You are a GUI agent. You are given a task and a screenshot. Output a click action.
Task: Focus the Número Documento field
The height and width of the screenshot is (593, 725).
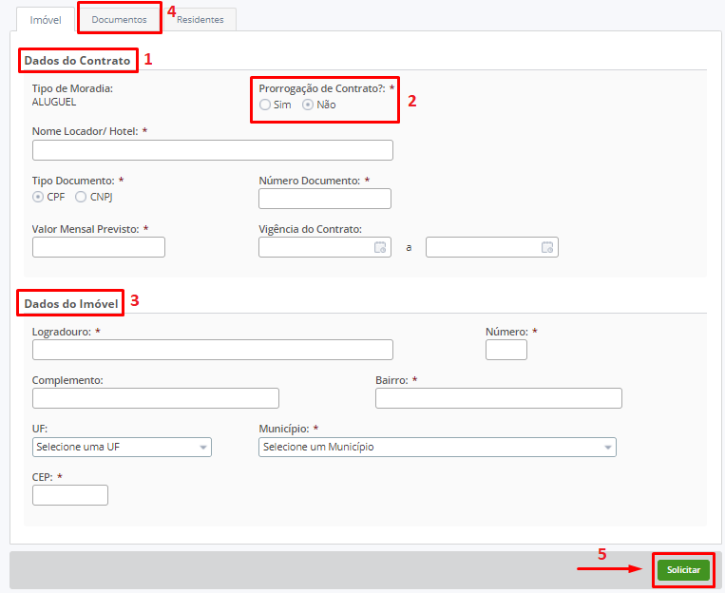tap(324, 198)
